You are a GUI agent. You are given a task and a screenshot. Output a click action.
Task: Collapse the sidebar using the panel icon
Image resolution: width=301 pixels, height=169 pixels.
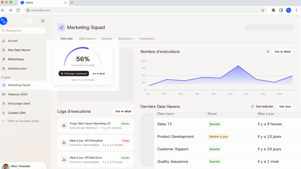tap(43, 21)
